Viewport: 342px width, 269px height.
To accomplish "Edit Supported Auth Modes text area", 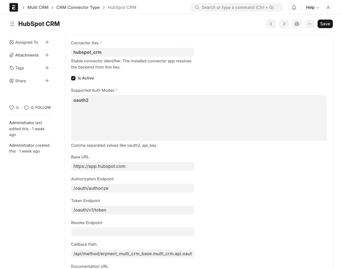I will (x=199, y=118).
